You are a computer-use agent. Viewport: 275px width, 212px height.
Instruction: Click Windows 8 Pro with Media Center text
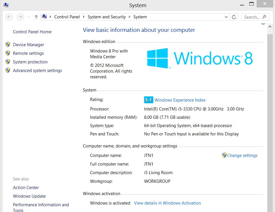point(109,54)
